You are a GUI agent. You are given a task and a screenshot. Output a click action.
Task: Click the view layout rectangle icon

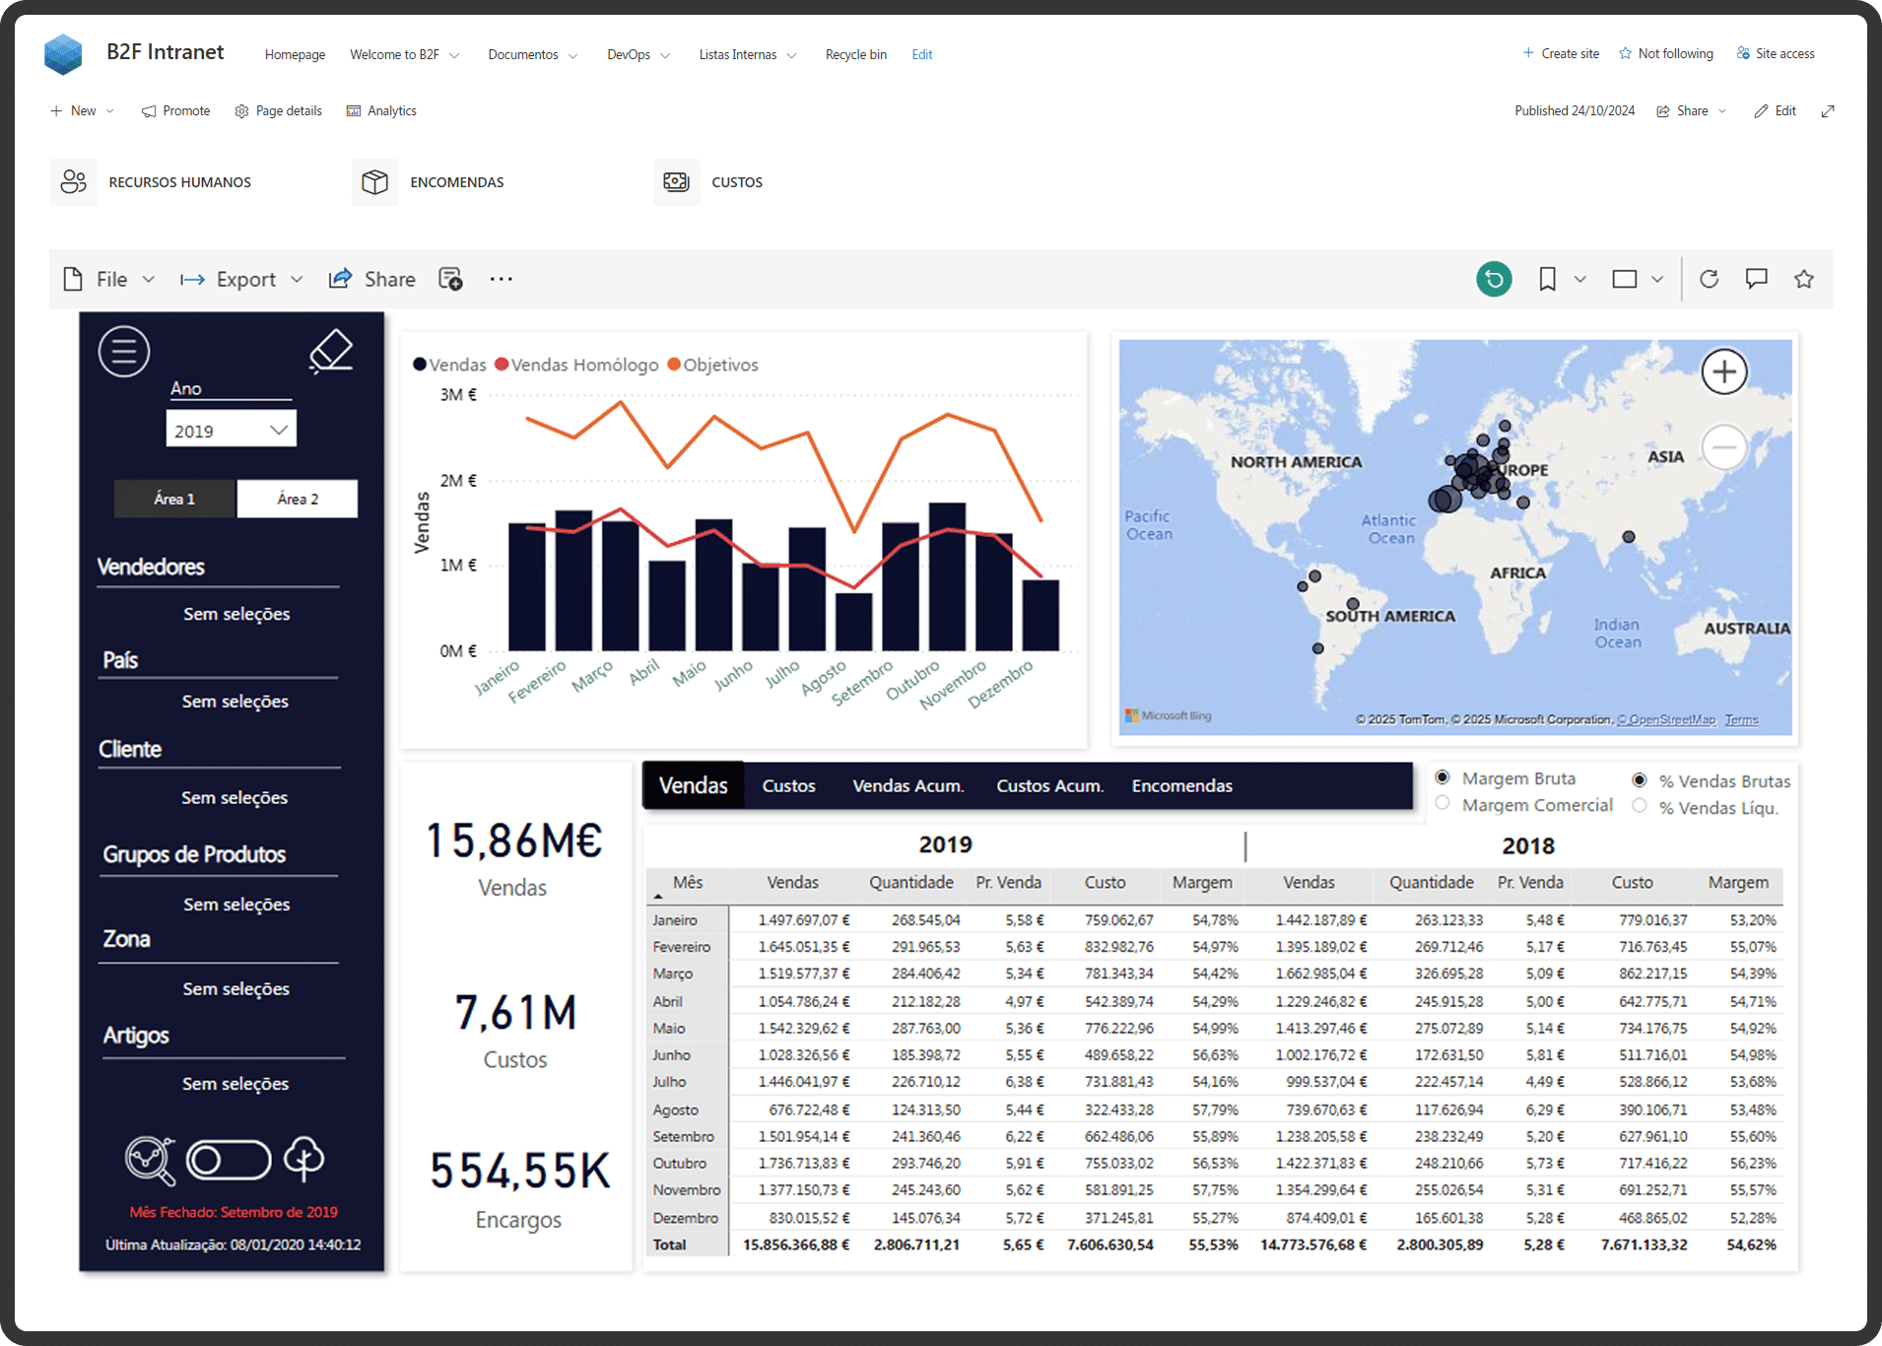point(1625,279)
